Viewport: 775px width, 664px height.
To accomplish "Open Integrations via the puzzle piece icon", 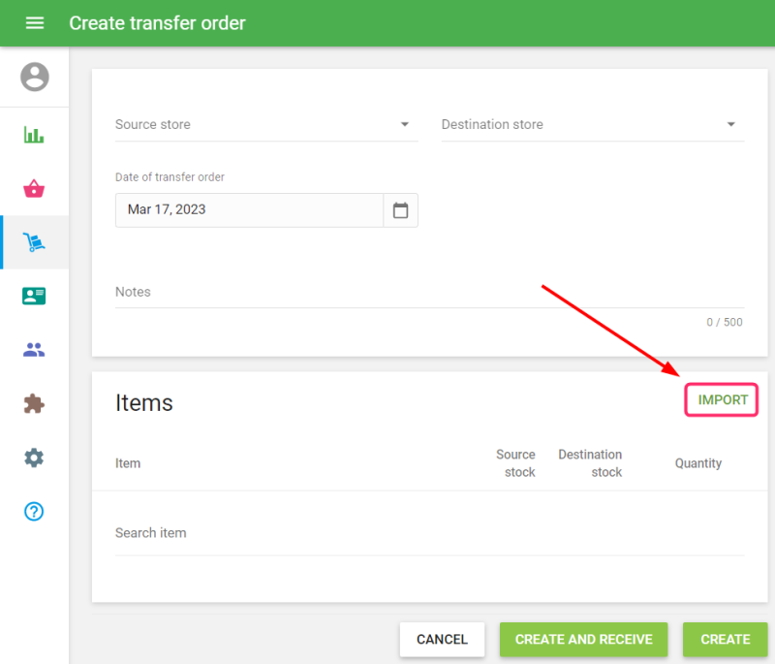I will (x=35, y=404).
